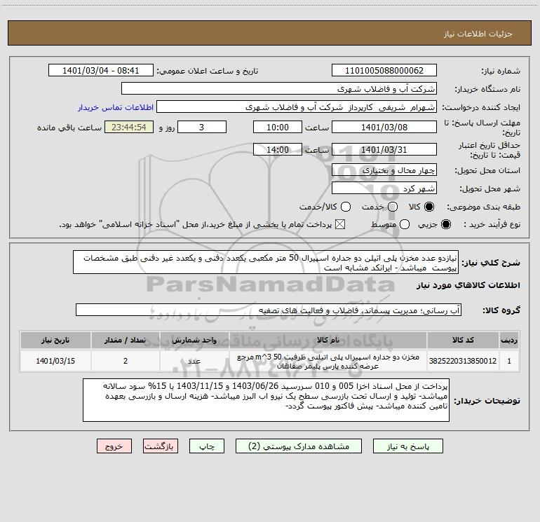Click the need date cell 1401/03/15

(55, 361)
